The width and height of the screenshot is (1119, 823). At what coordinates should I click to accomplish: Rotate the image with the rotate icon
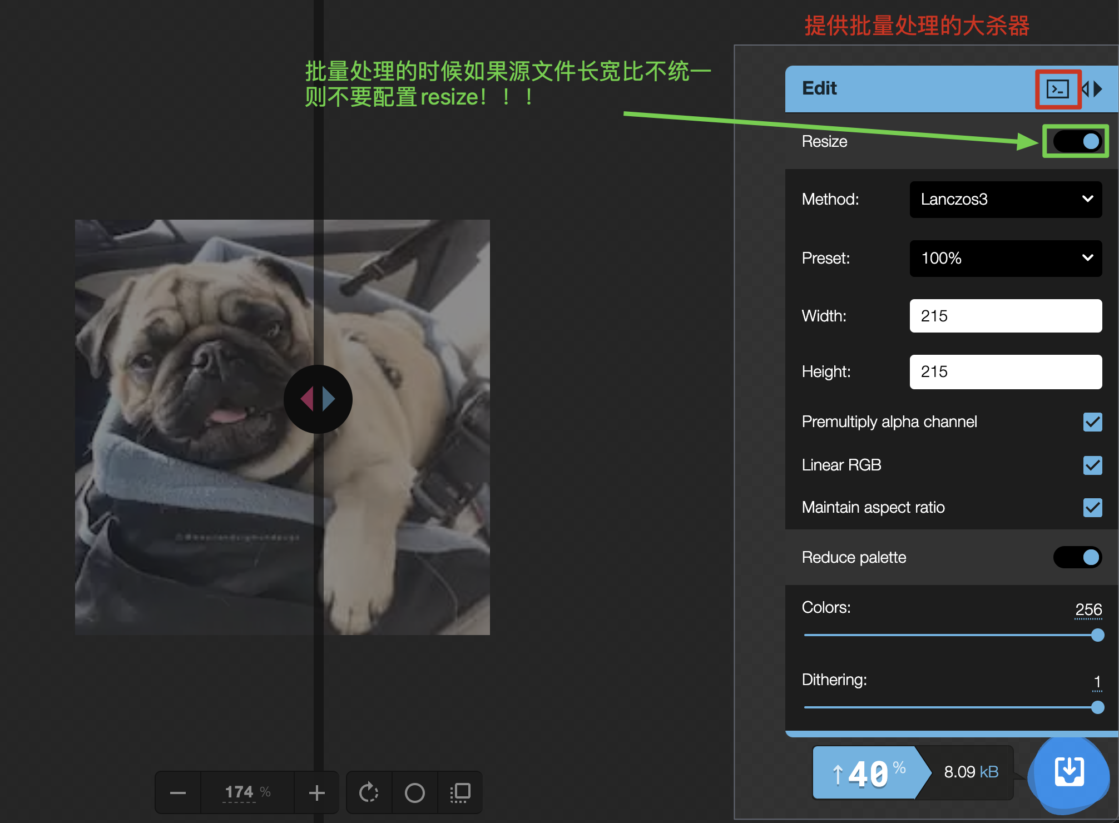point(369,792)
